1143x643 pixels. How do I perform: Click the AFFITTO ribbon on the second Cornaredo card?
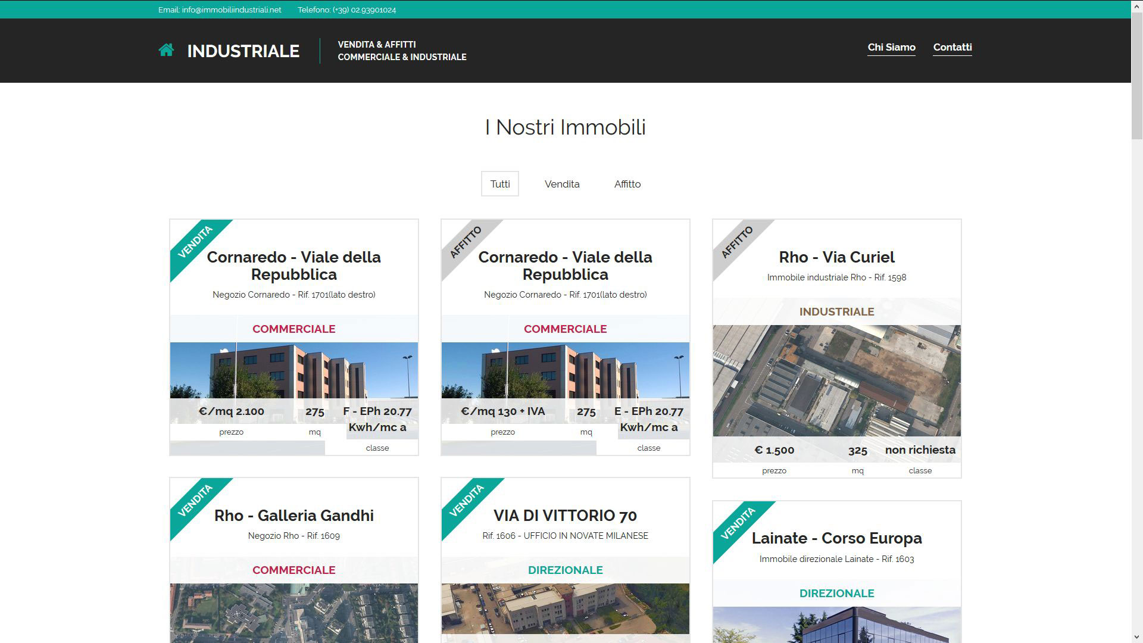click(x=466, y=242)
